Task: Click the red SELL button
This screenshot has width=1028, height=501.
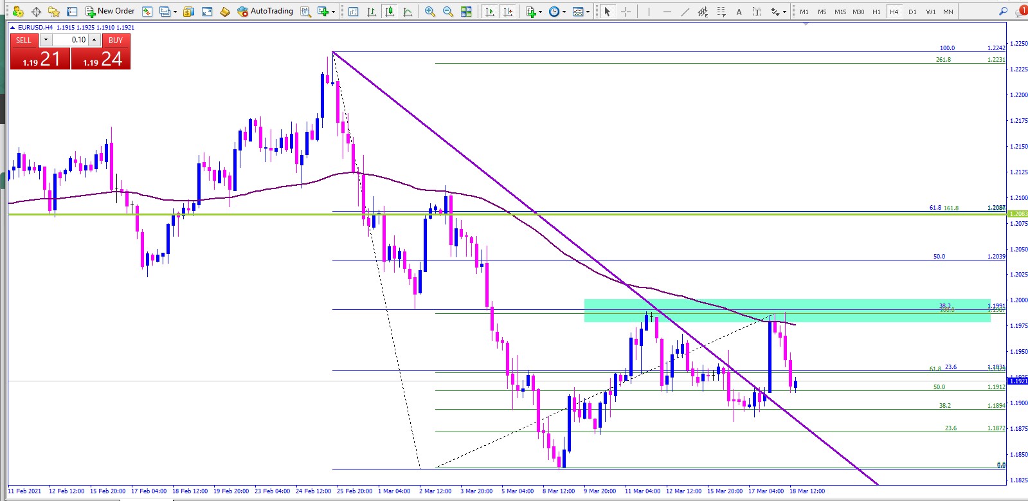Action: pyautogui.click(x=24, y=40)
